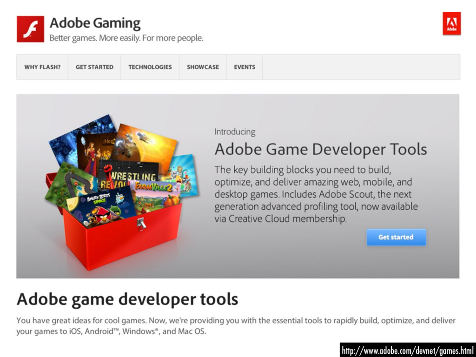Viewport: 476px width, 357px height.
Task: Click the red toolbox latch
Action: click(x=141, y=224)
